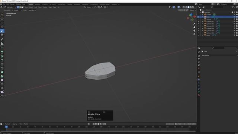Select the Move tool
Viewport: 238px width, 134px height.
coord(2,23)
